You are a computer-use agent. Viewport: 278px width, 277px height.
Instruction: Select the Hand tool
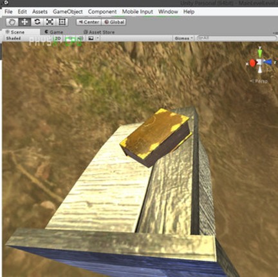tap(12, 22)
